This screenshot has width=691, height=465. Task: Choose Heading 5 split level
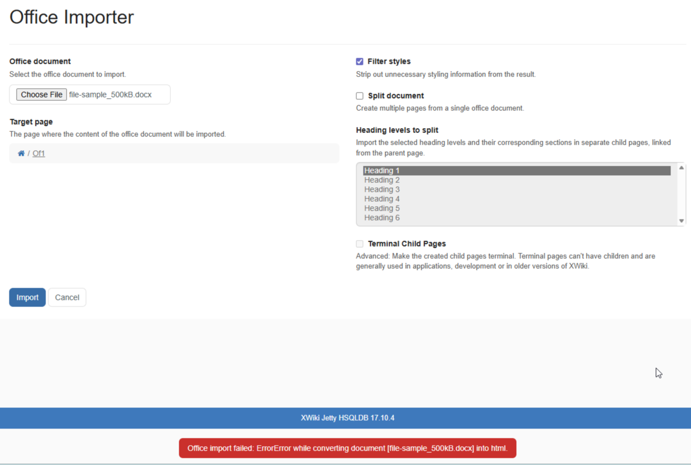click(x=382, y=208)
